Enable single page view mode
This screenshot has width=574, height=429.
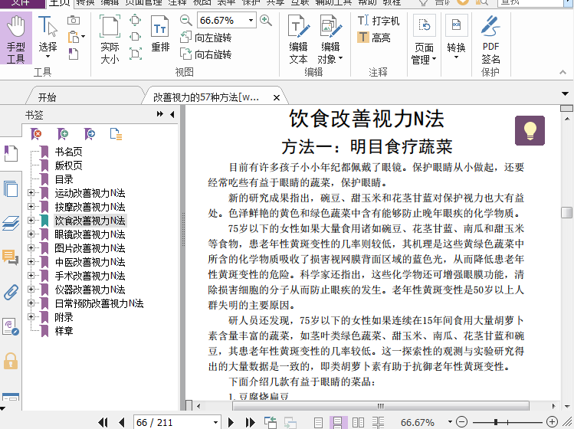tap(319, 423)
